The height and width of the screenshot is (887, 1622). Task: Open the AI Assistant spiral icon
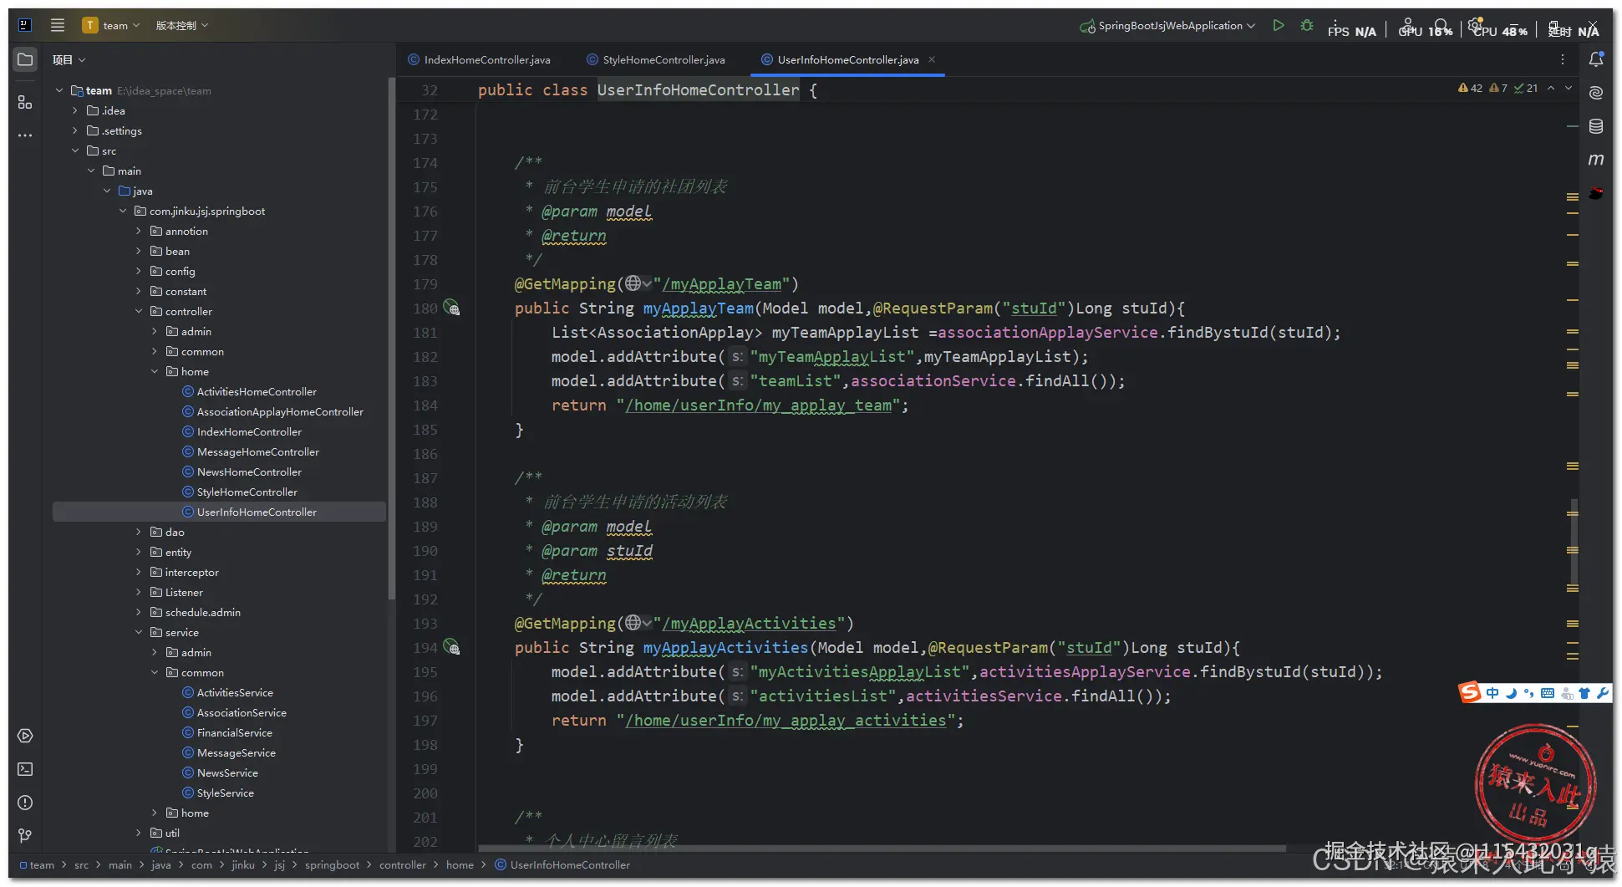point(1596,93)
